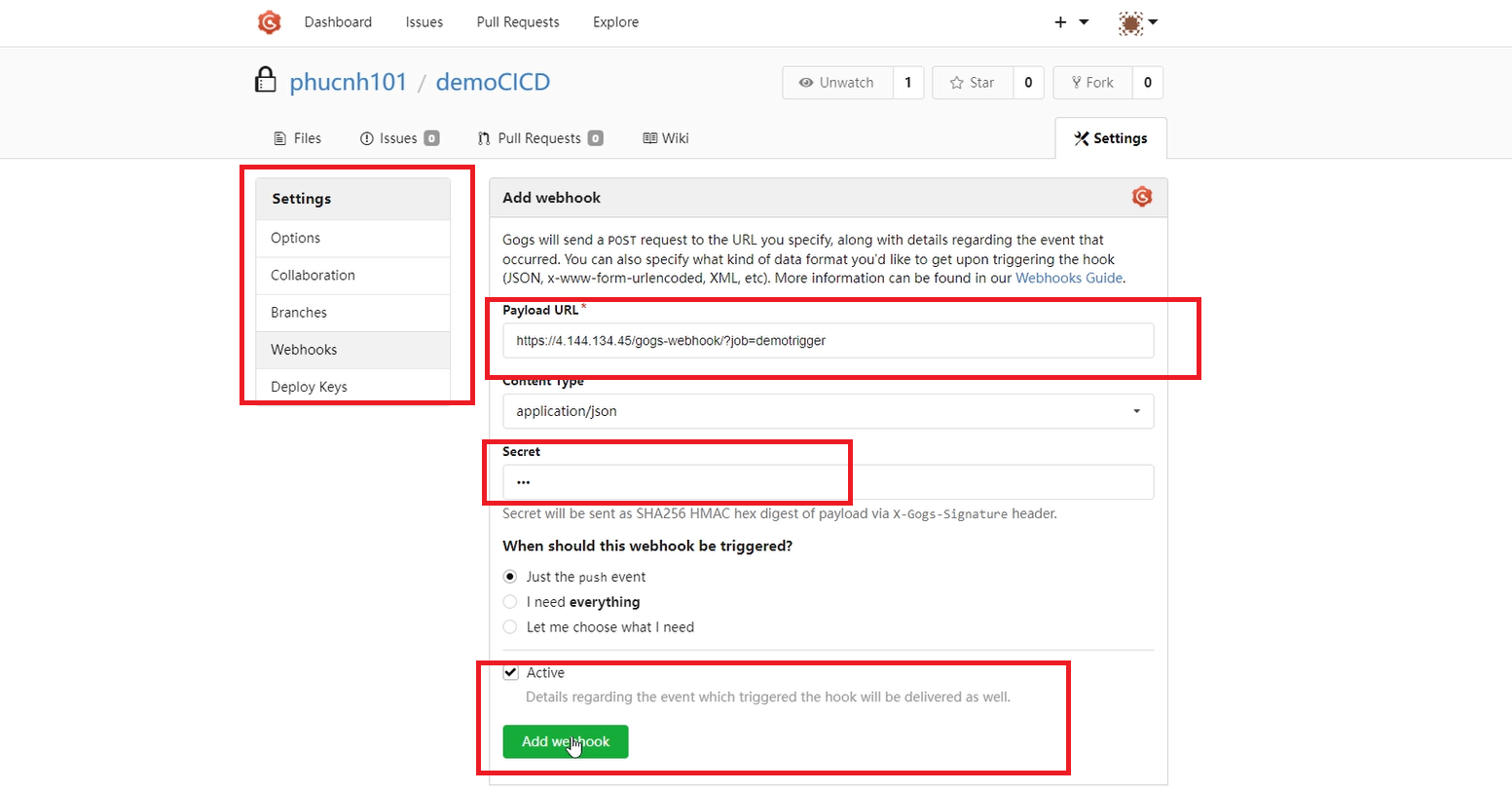1512x792 pixels.
Task: Expand the Content Type dropdown
Action: pos(829,411)
